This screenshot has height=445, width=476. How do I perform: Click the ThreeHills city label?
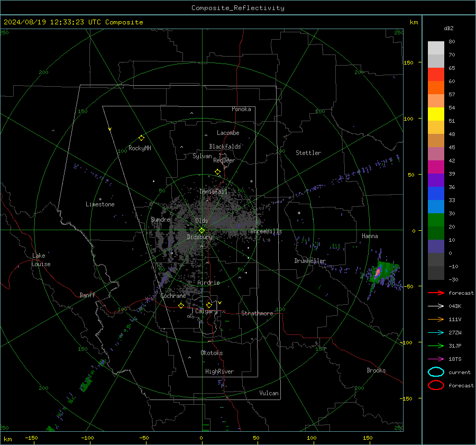pyautogui.click(x=266, y=231)
